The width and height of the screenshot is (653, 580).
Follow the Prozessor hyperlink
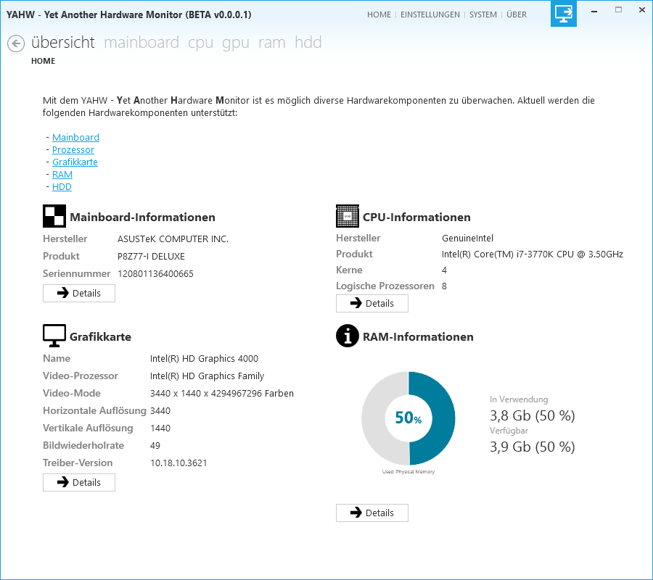(x=73, y=150)
